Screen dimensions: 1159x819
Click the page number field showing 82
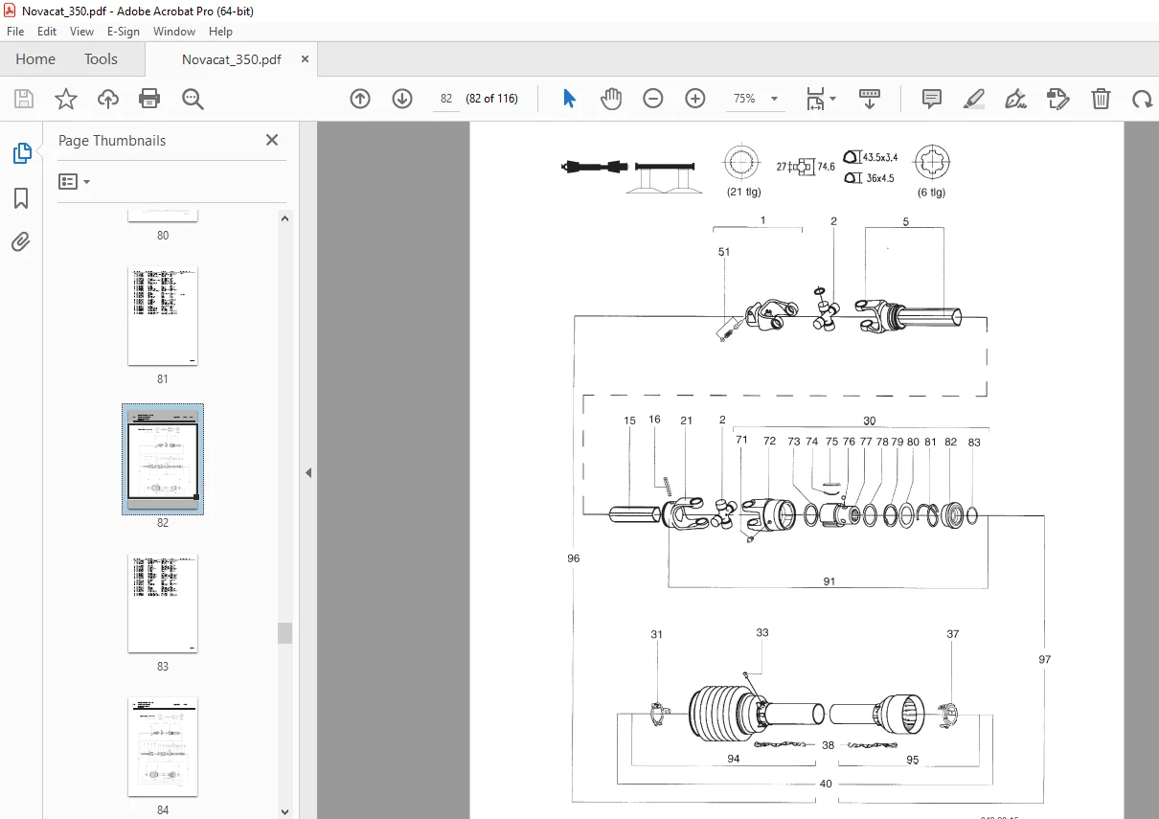tap(446, 99)
